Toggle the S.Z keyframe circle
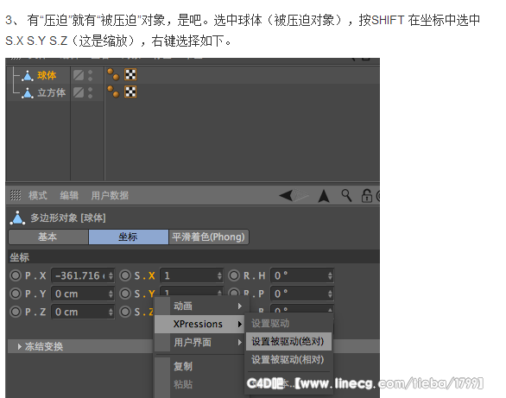Viewport: 506px width, 398px height. click(125, 312)
